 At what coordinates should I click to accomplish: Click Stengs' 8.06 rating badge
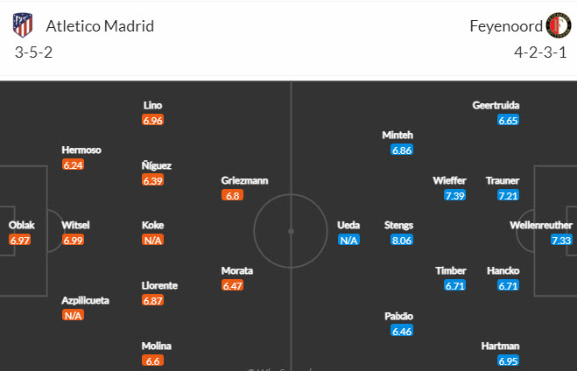[402, 240]
